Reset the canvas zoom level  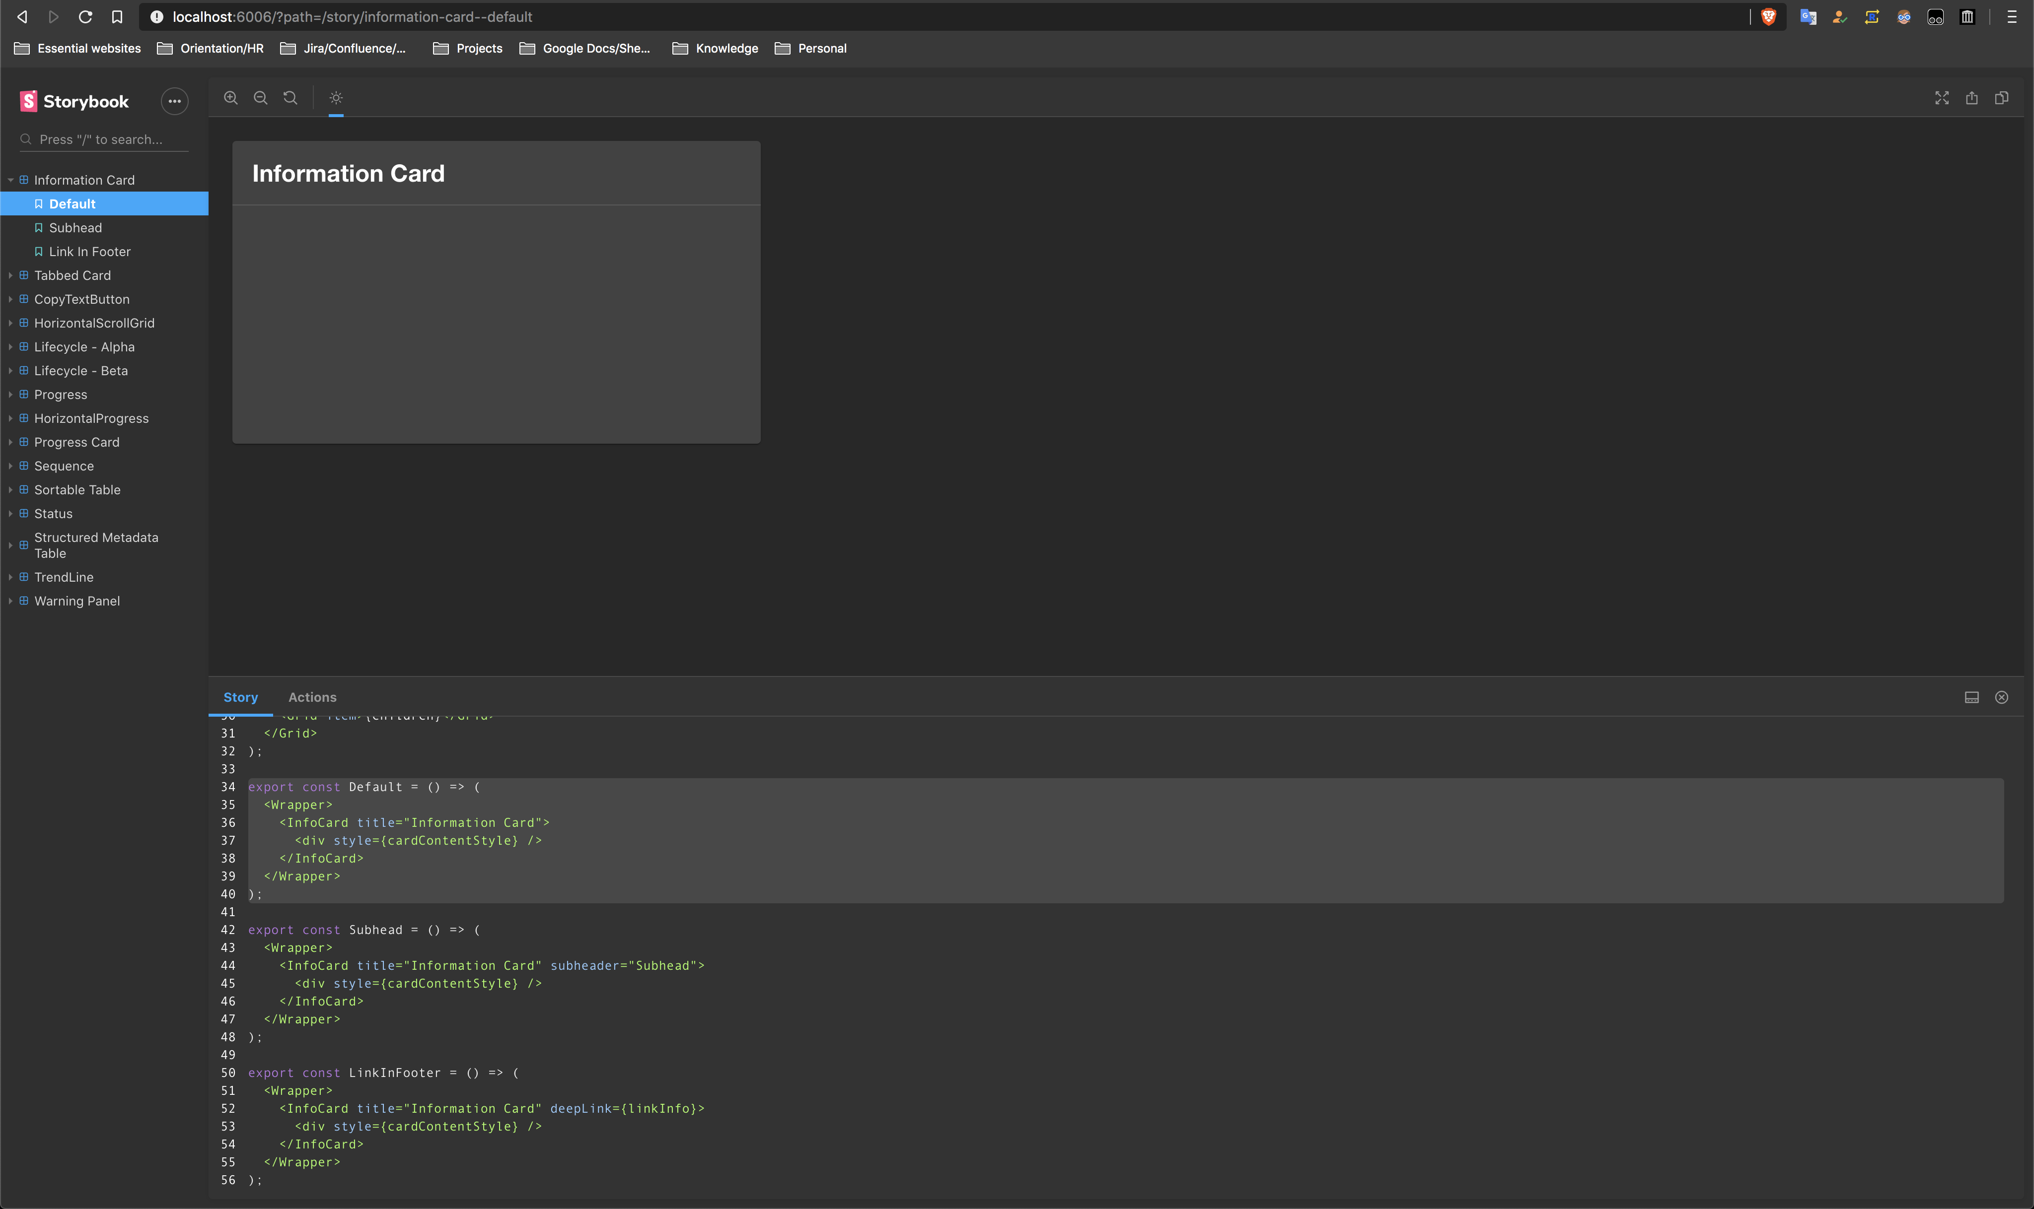tap(290, 98)
